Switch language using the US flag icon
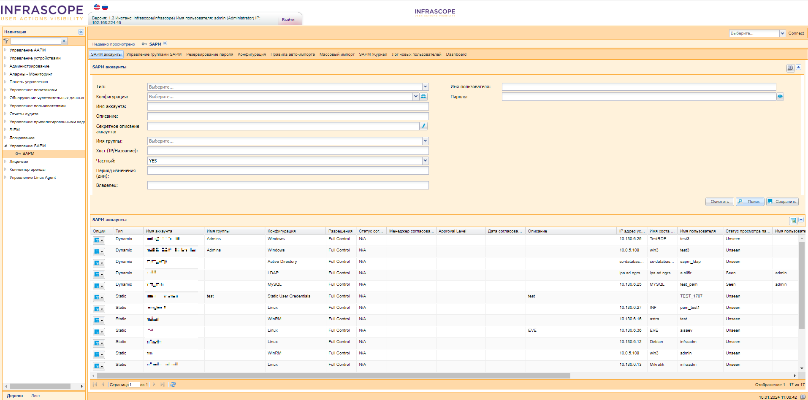808x400 pixels. [97, 7]
